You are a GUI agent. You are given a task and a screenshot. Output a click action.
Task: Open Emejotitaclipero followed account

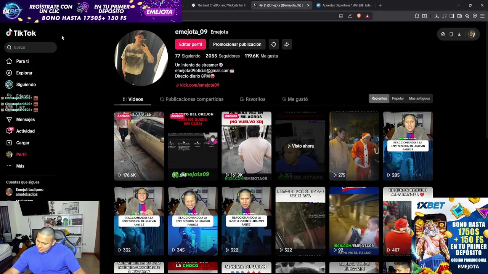click(25, 192)
